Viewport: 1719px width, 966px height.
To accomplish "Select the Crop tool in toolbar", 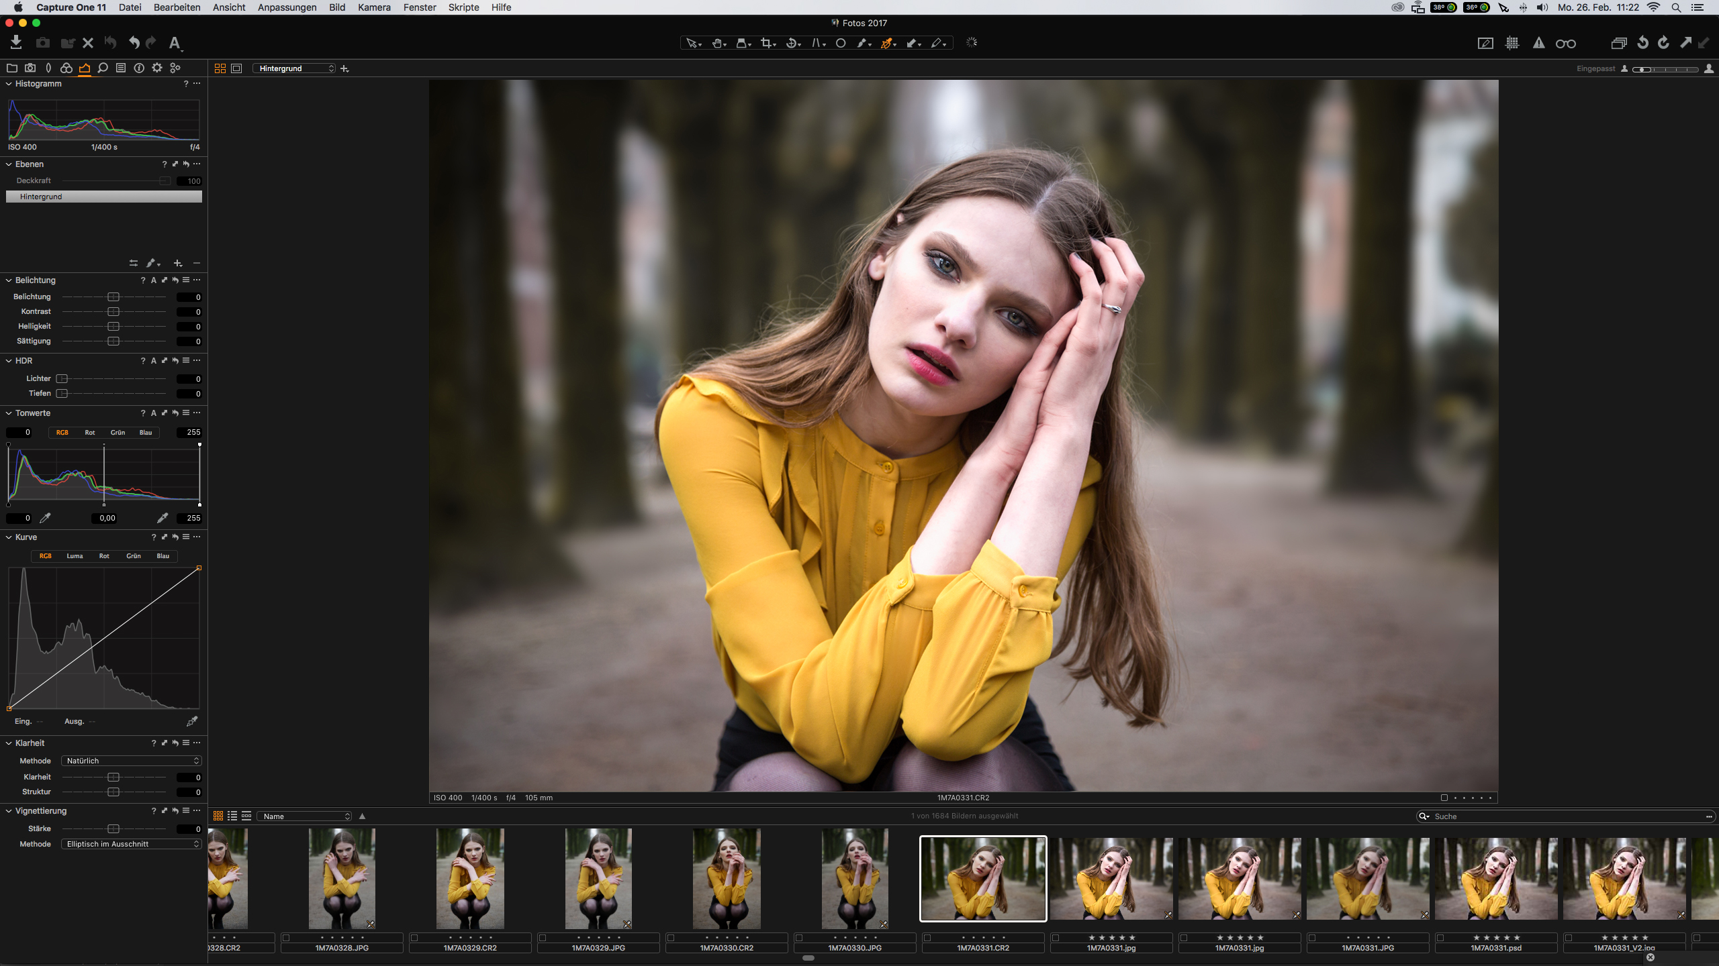I will click(x=766, y=43).
